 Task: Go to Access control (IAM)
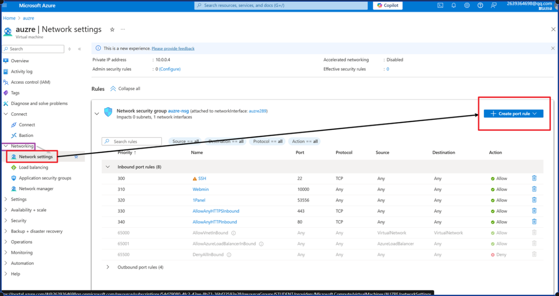pos(31,82)
